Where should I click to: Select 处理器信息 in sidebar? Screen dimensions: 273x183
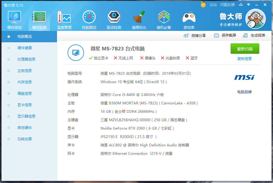[29, 59]
